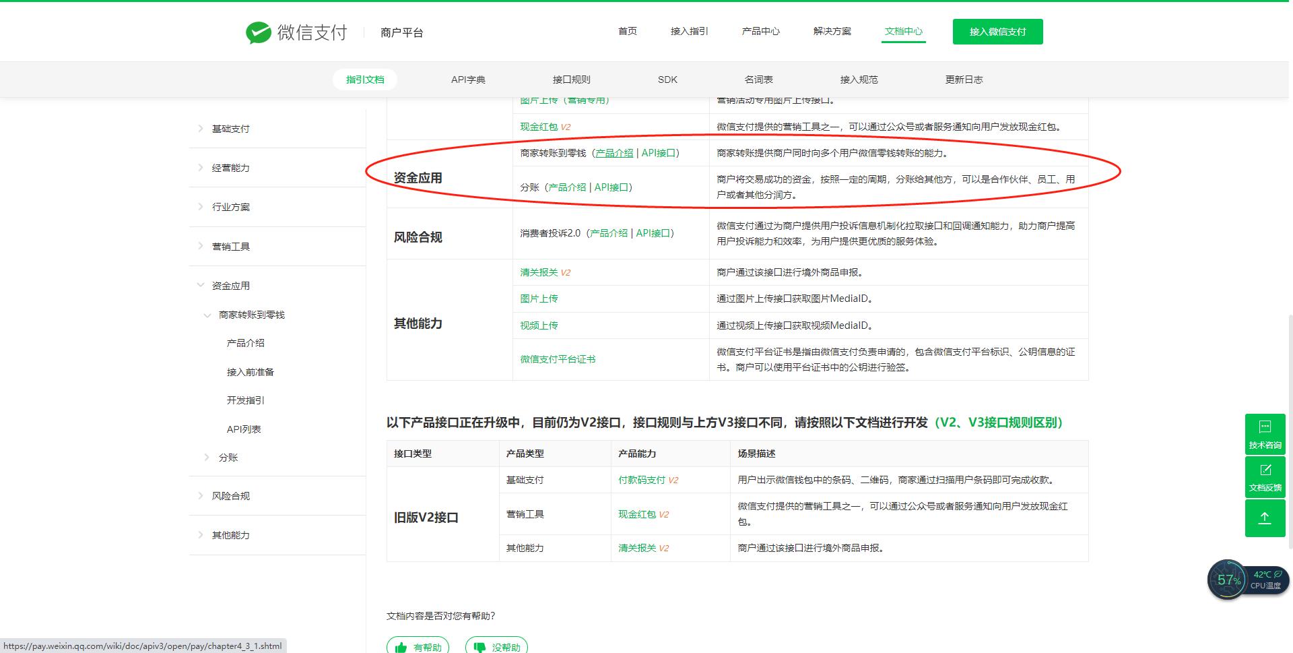Open 清关报关 V2 link in 旧版V2接口 table

click(644, 548)
